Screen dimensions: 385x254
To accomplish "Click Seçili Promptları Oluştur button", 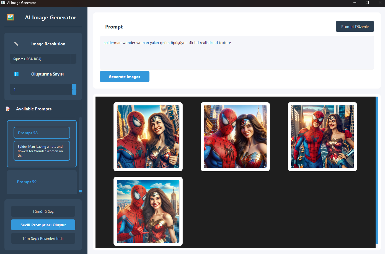I will 43,225.
